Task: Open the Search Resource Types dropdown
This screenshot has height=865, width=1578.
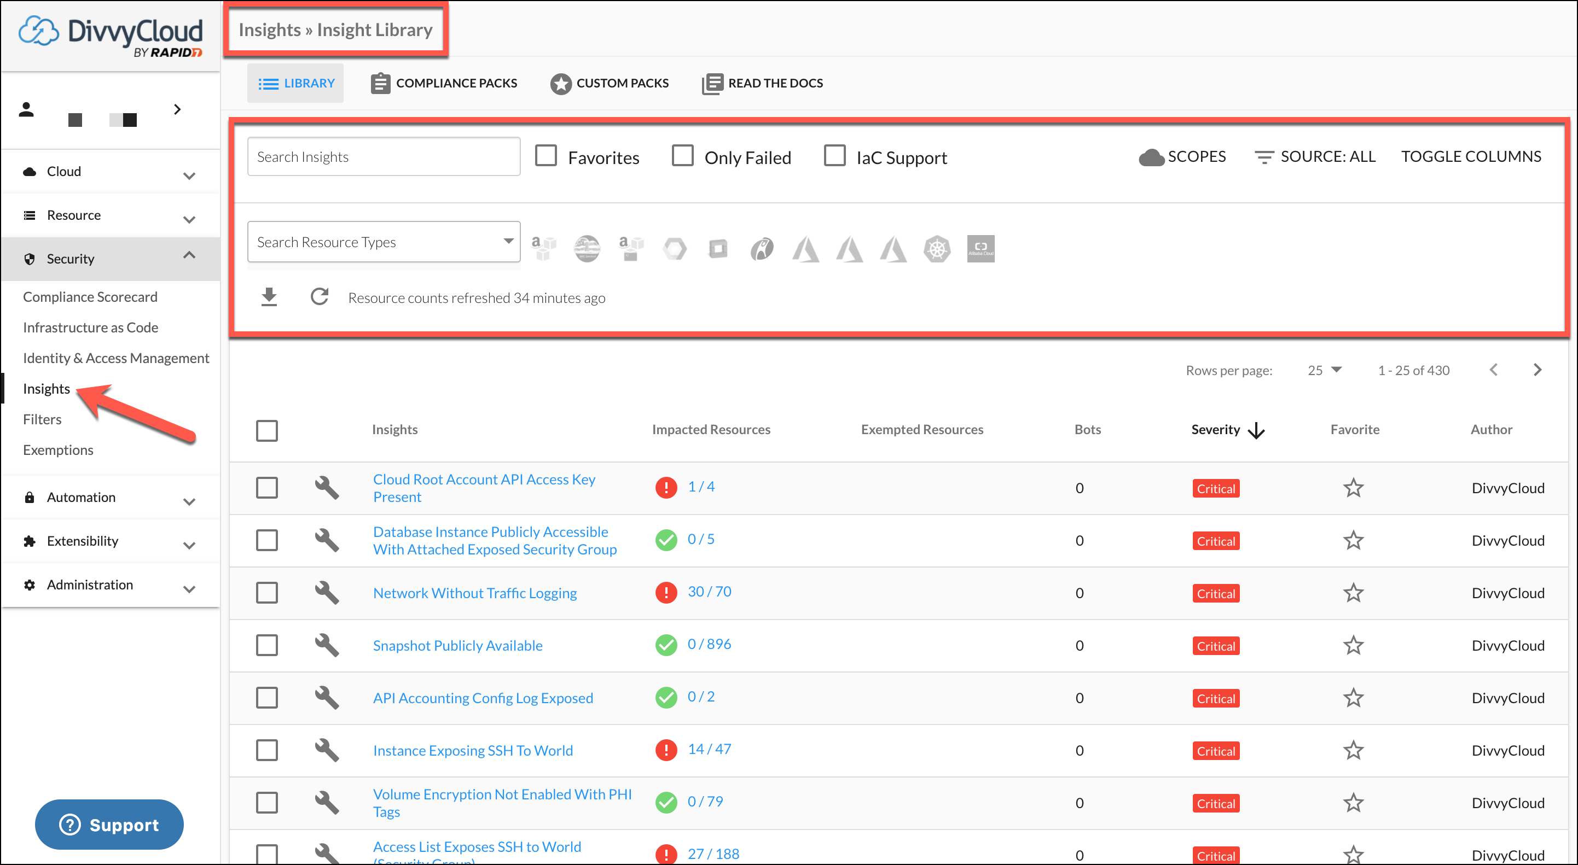Action: click(x=384, y=242)
